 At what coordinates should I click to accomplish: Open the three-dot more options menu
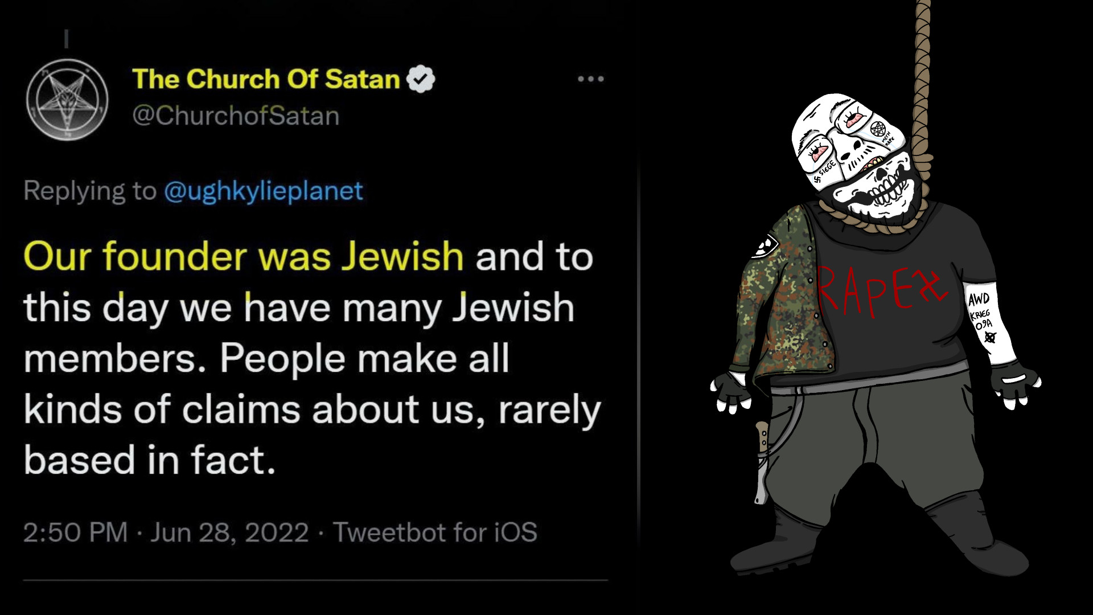click(x=590, y=79)
